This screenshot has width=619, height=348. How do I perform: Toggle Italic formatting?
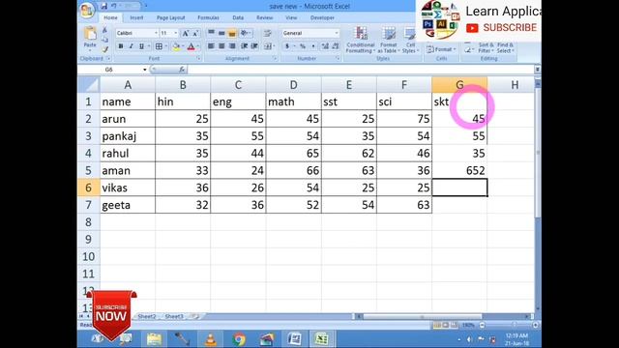click(x=132, y=46)
